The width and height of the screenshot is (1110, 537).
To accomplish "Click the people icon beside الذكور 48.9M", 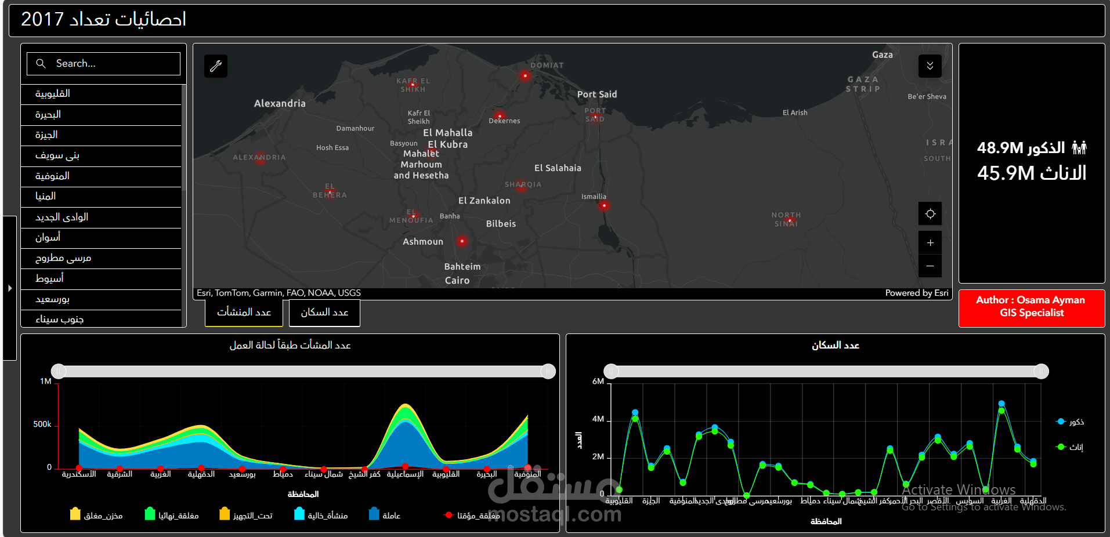I will (1079, 148).
